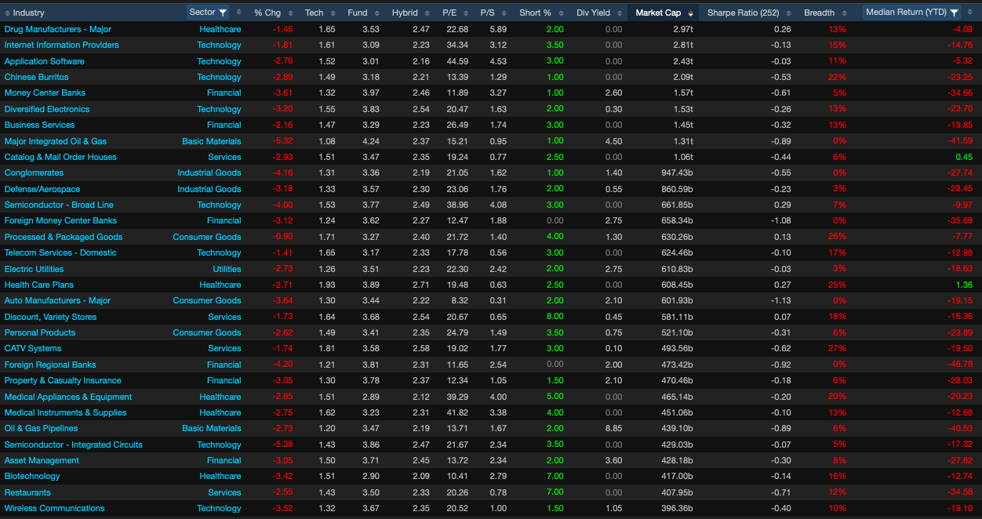Click the sort arrows next to P/S header
982x519 pixels.
pyautogui.click(x=505, y=13)
